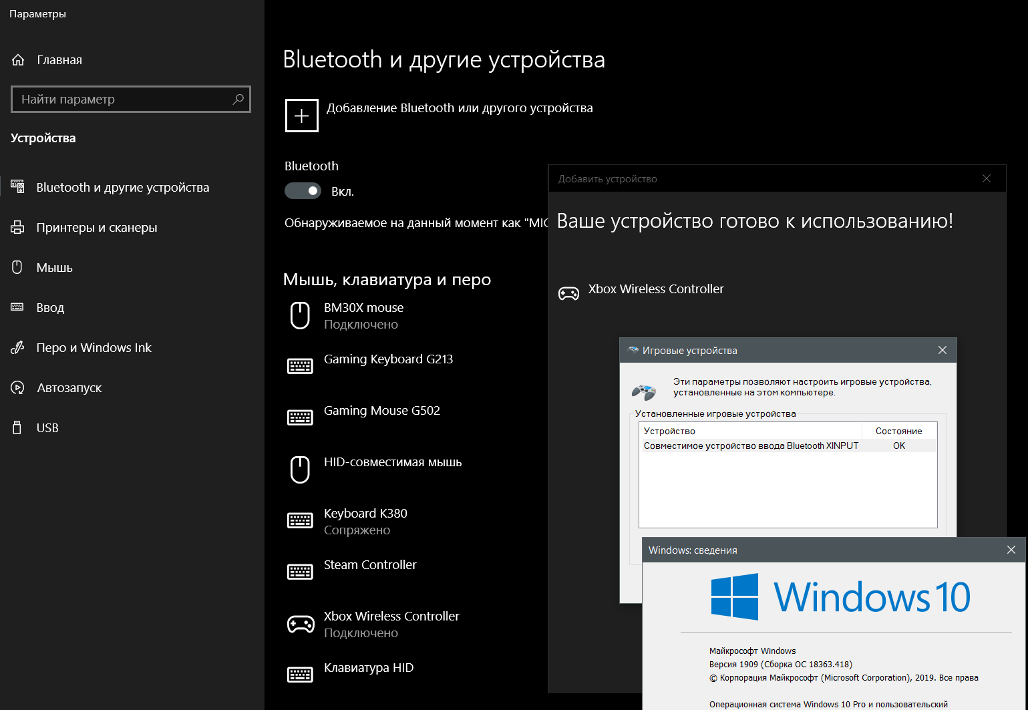The height and width of the screenshot is (710, 1028).
Task: Select BM30X mouse in the device list
Action: tap(364, 315)
